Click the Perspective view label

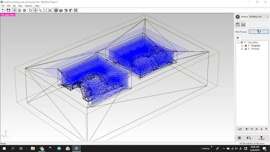click(x=8, y=15)
